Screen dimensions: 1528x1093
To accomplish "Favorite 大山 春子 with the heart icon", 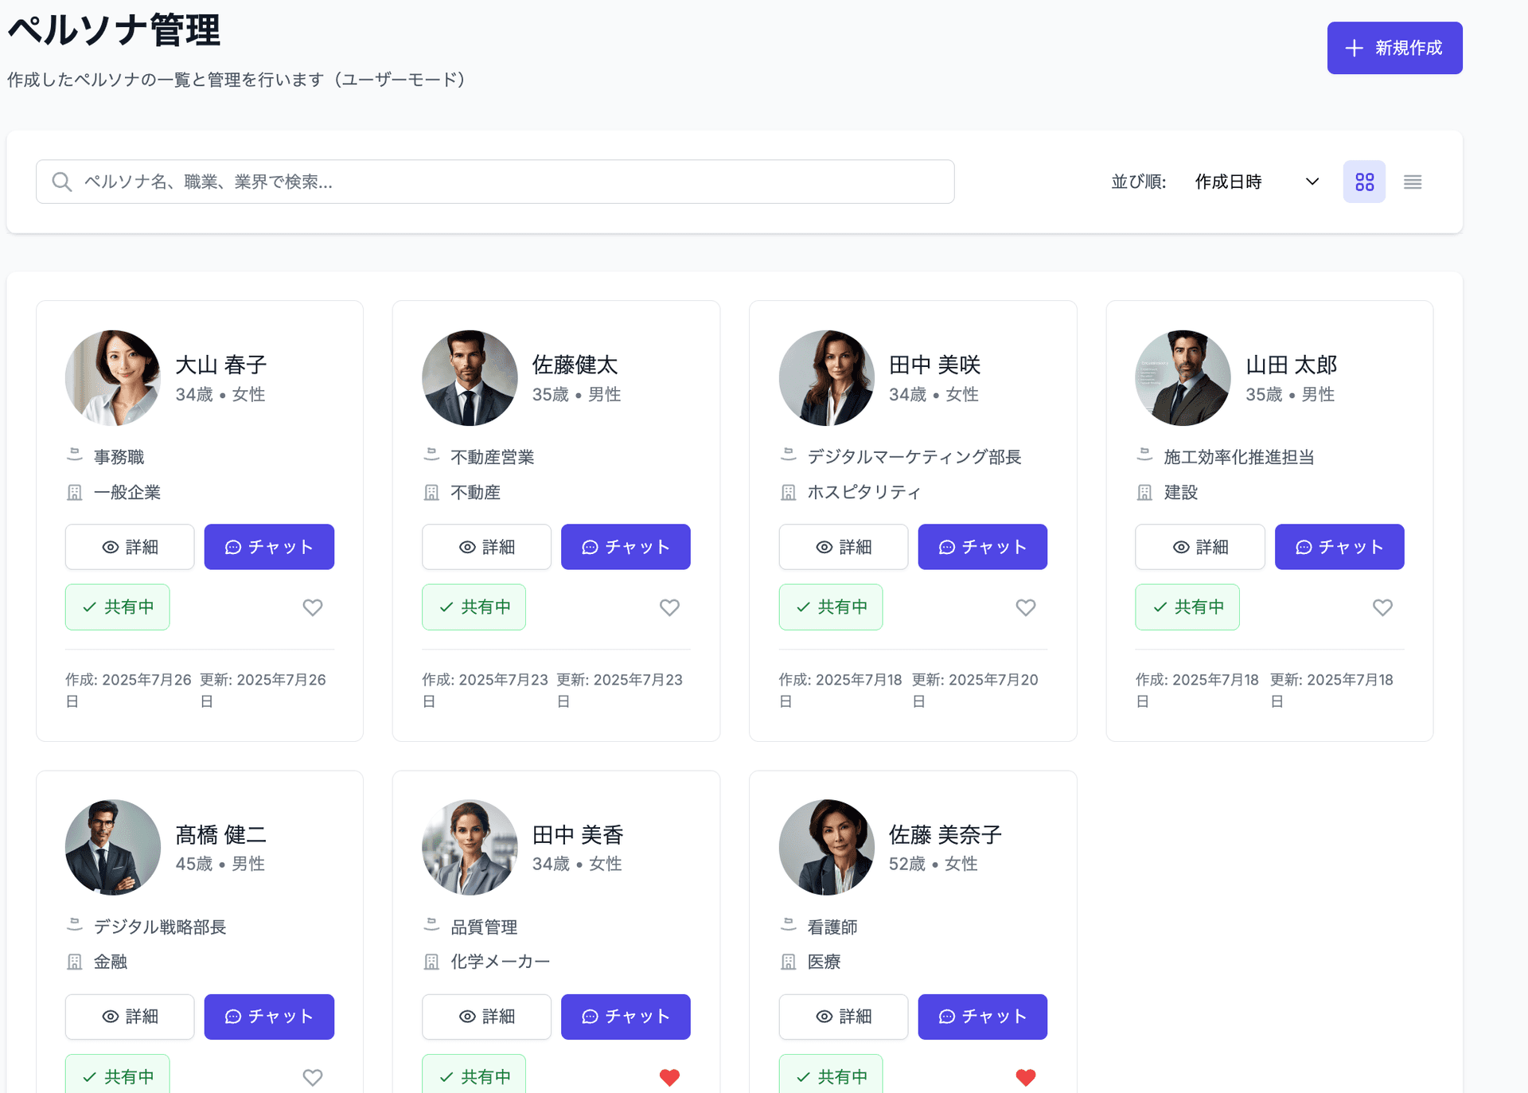I will click(x=313, y=607).
